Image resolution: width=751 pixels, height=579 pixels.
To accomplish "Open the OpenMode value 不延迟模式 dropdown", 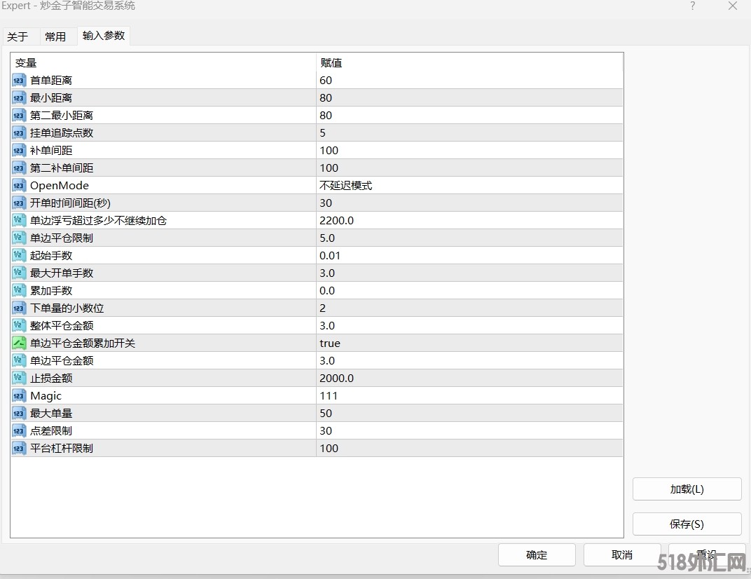I will (x=469, y=186).
